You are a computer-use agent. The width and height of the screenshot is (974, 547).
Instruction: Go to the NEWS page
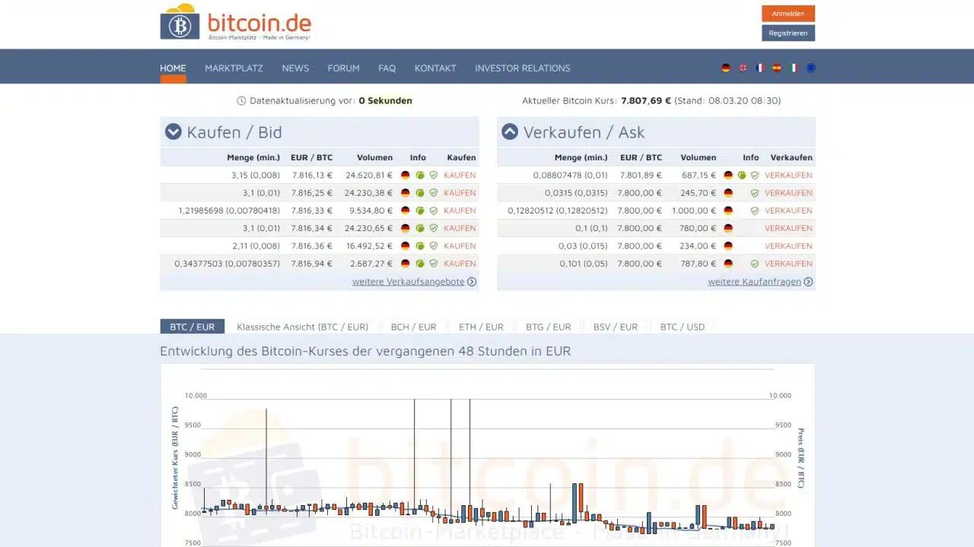295,68
